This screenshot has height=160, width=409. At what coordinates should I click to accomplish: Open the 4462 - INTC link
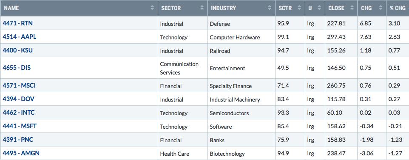19,113
